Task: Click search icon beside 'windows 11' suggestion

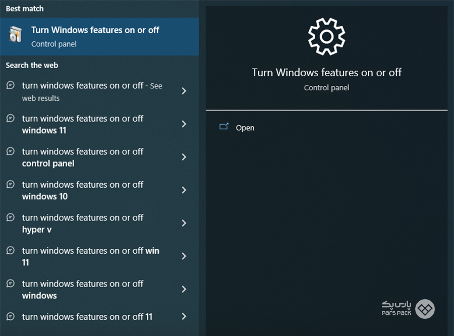Action: click(x=11, y=118)
